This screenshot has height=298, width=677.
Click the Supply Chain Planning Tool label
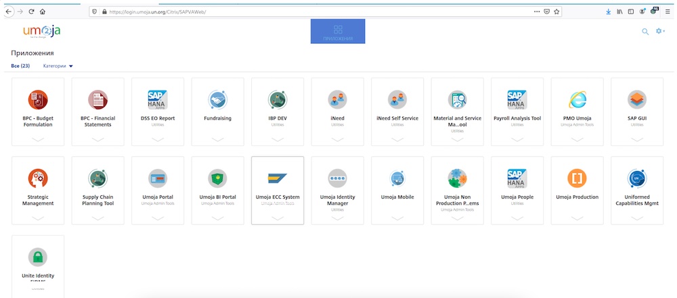click(x=98, y=200)
